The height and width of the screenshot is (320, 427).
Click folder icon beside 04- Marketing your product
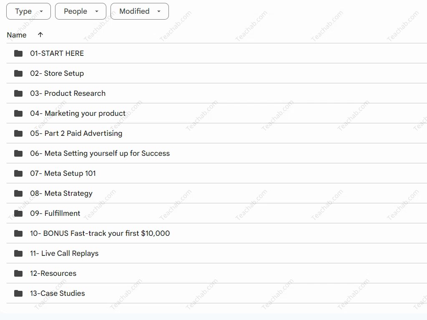(18, 113)
